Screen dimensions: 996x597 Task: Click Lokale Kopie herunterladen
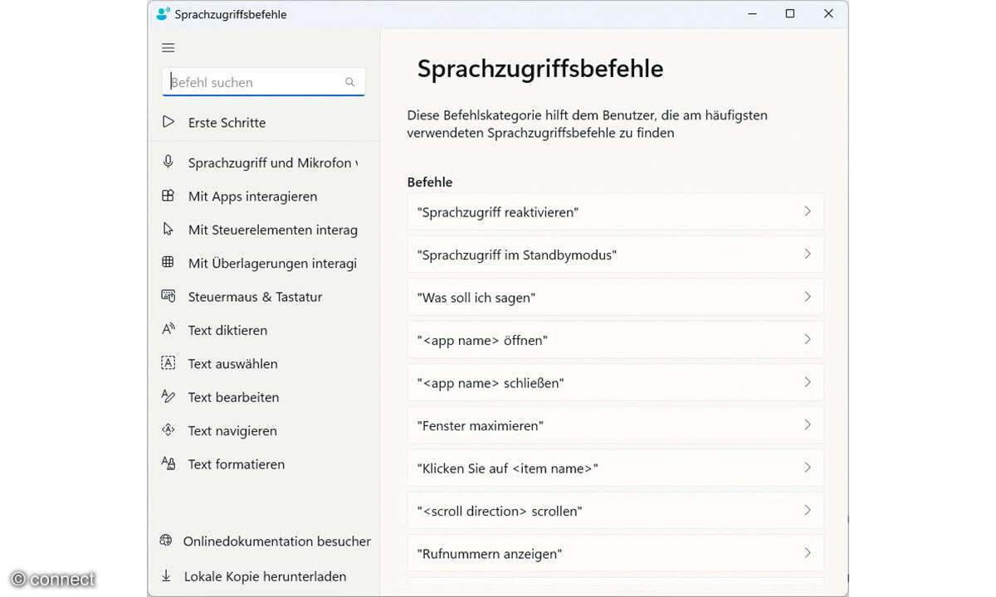click(265, 575)
